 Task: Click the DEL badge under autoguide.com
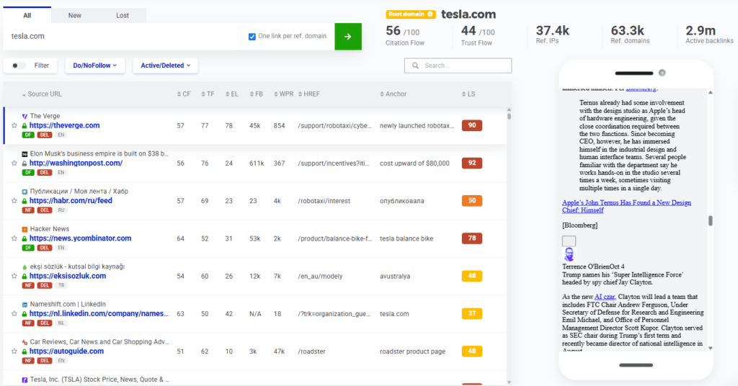tap(45, 361)
